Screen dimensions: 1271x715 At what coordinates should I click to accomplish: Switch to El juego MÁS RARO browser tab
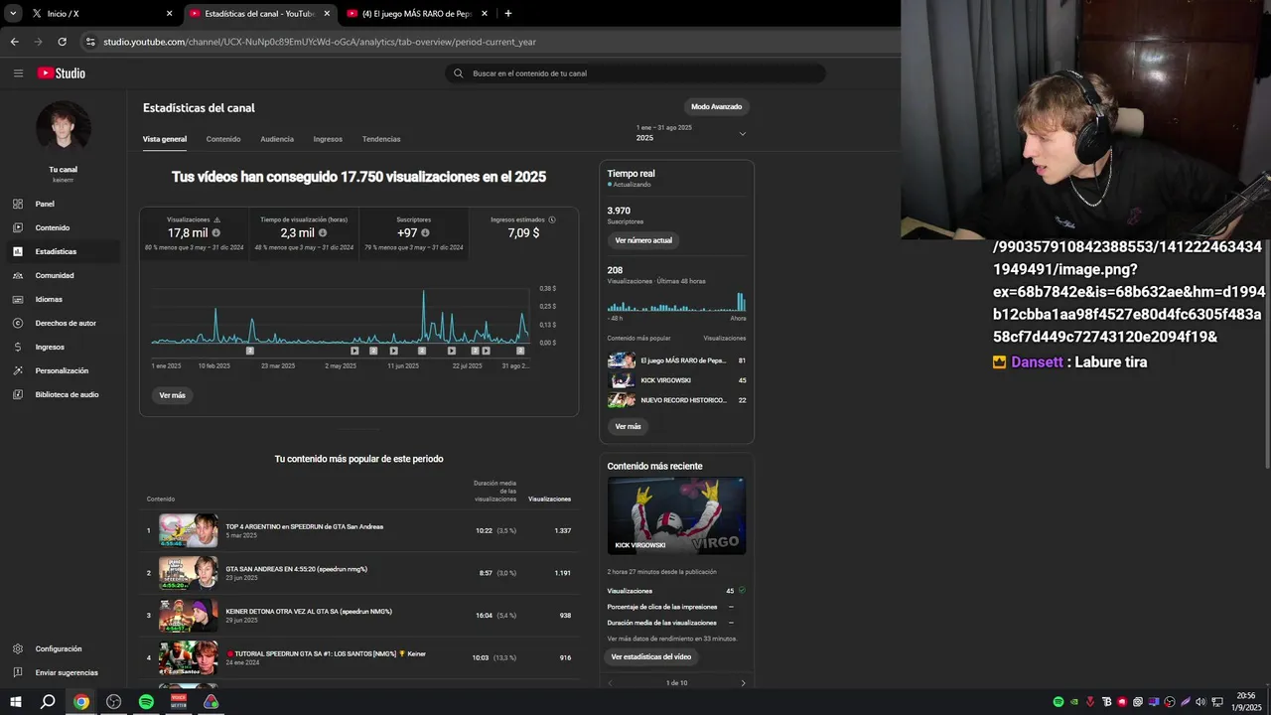click(x=417, y=14)
